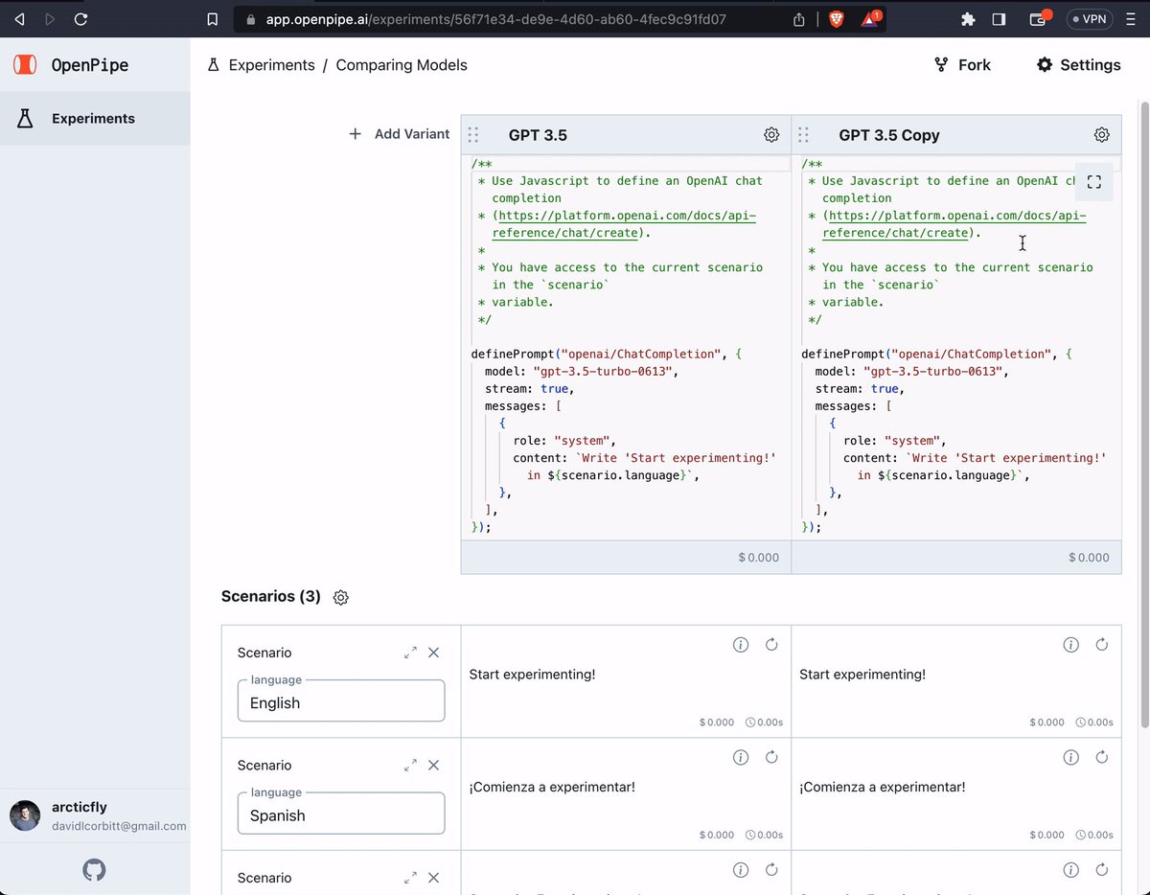Viewport: 1150px width, 895px height.
Task: Refresh third scenario GPT 3.5 Copy output
Action: pos(1102,870)
